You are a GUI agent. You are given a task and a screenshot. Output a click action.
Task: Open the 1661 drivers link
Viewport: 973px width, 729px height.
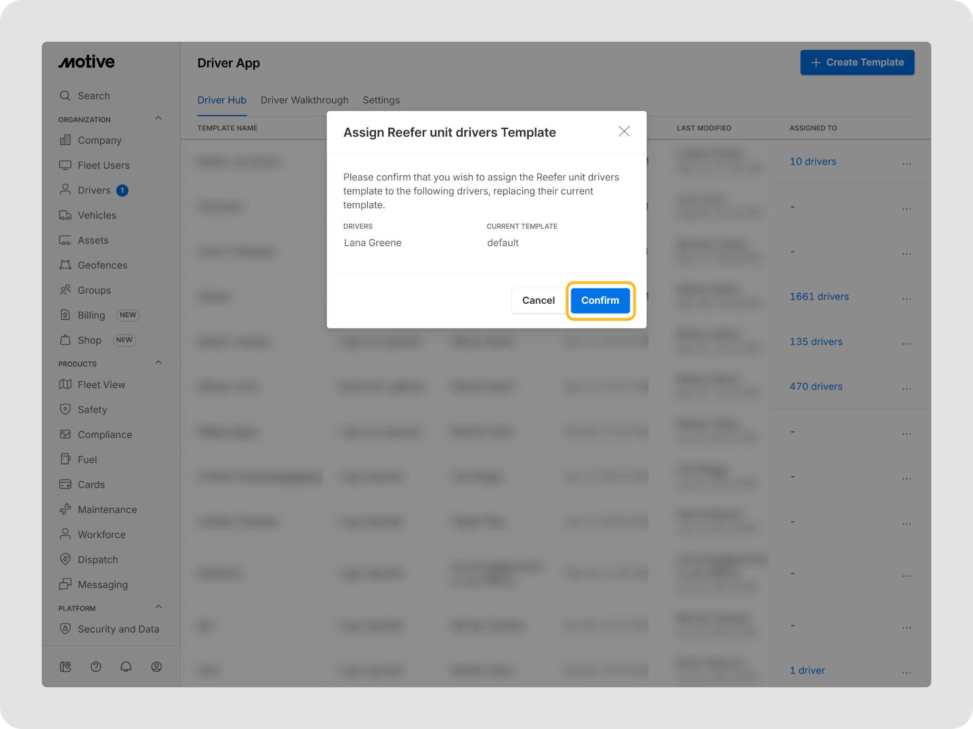click(x=819, y=297)
